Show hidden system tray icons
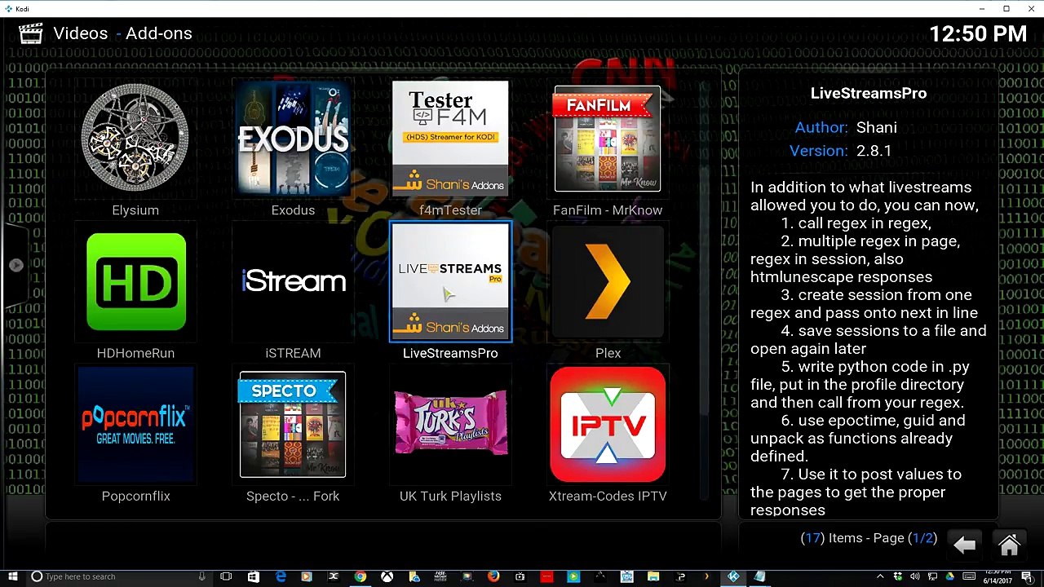 [880, 576]
